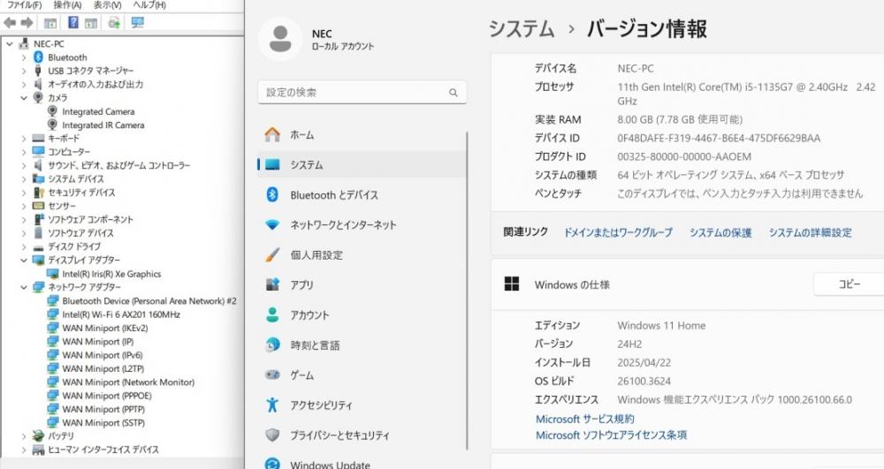Open アカウント in Settings sidebar

[x=362, y=315]
